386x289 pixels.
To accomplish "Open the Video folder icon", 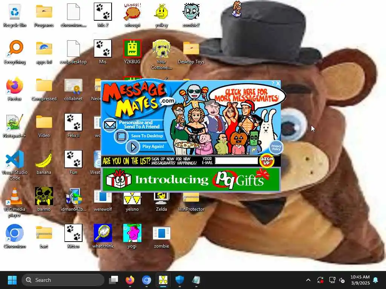I will point(44,126).
